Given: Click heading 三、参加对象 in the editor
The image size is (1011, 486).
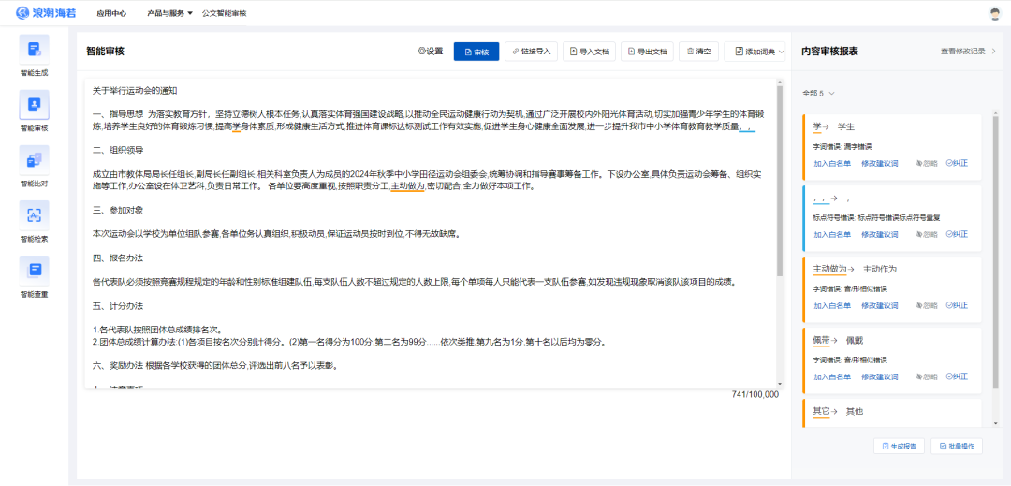Looking at the screenshot, I should click(x=118, y=211).
